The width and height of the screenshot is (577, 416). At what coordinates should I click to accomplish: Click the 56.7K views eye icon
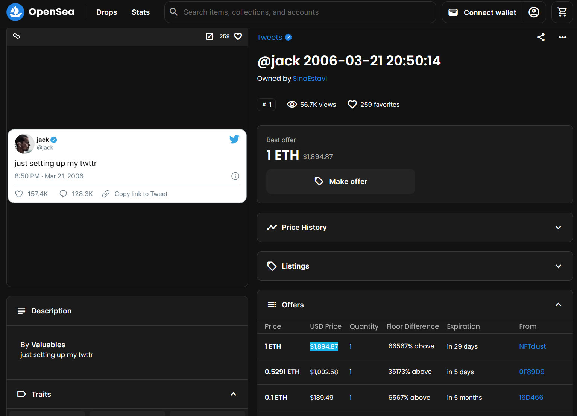point(292,104)
